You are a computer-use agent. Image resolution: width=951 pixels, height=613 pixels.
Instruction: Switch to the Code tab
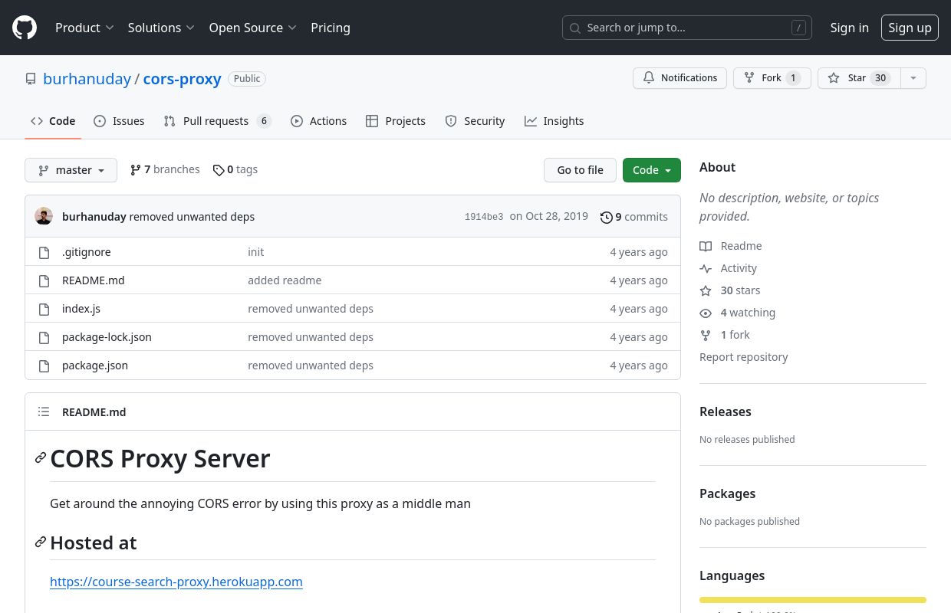53,121
